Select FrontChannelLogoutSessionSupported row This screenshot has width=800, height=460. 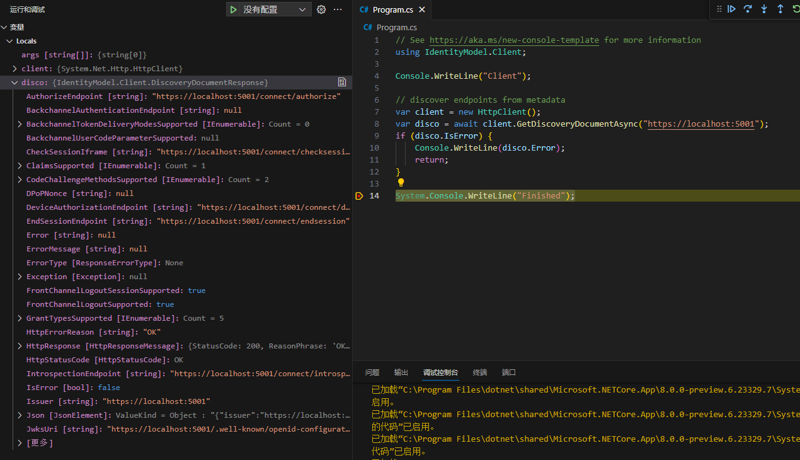[176, 290]
